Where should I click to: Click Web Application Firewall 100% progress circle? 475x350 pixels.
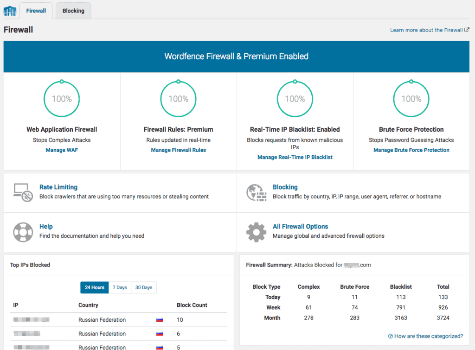coord(62,99)
